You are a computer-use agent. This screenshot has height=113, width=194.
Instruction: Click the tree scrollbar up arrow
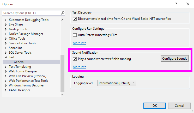(x=63, y=20)
